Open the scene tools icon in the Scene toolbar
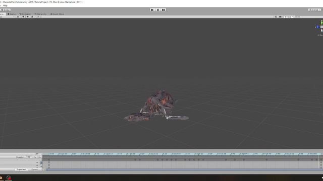The image size is (323, 181). pyautogui.click(x=276, y=17)
